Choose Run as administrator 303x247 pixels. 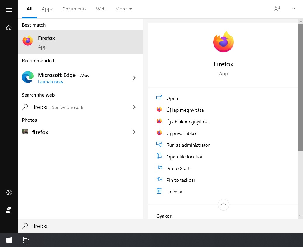coord(188,145)
